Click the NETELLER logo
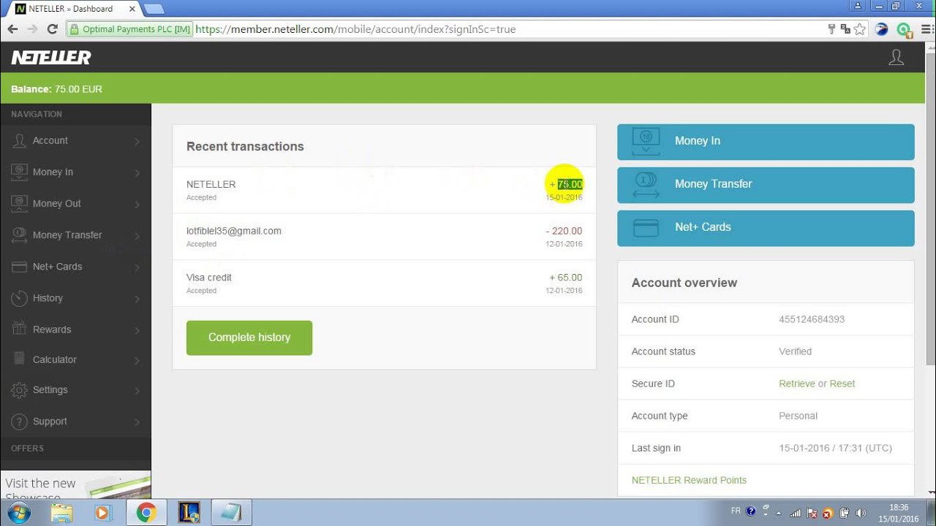 (x=51, y=58)
